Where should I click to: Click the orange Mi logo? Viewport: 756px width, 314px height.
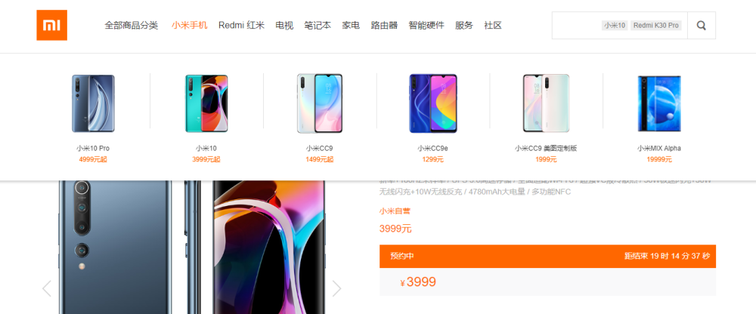point(51,25)
